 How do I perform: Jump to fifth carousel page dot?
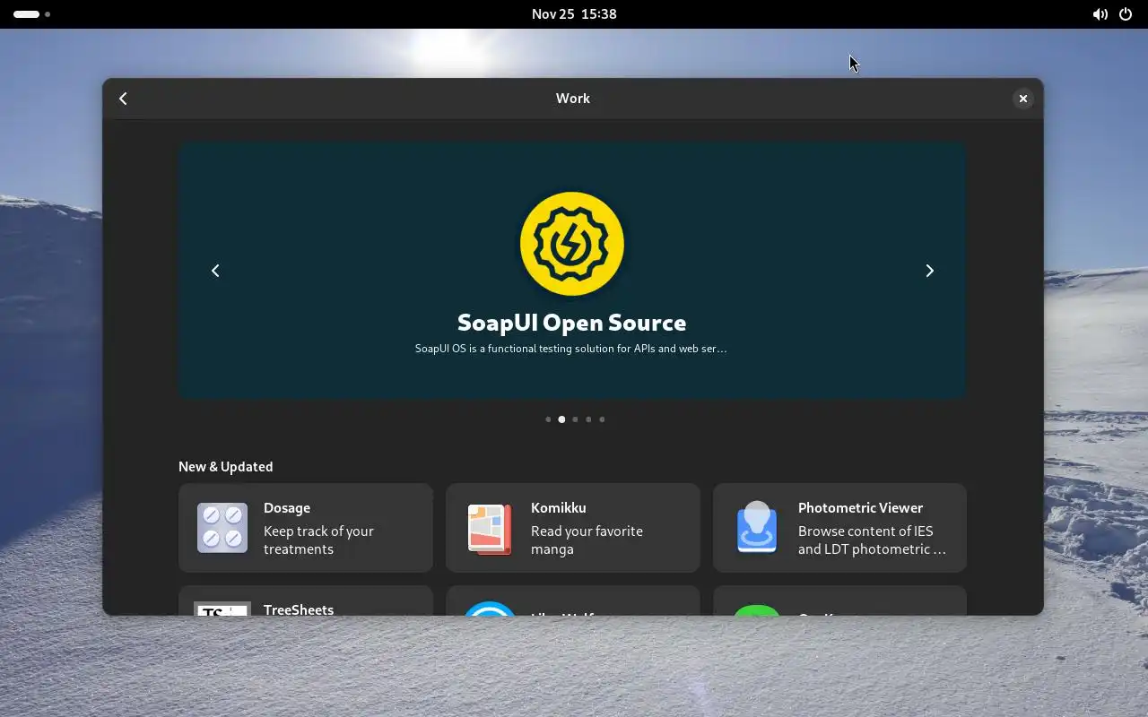(x=602, y=419)
